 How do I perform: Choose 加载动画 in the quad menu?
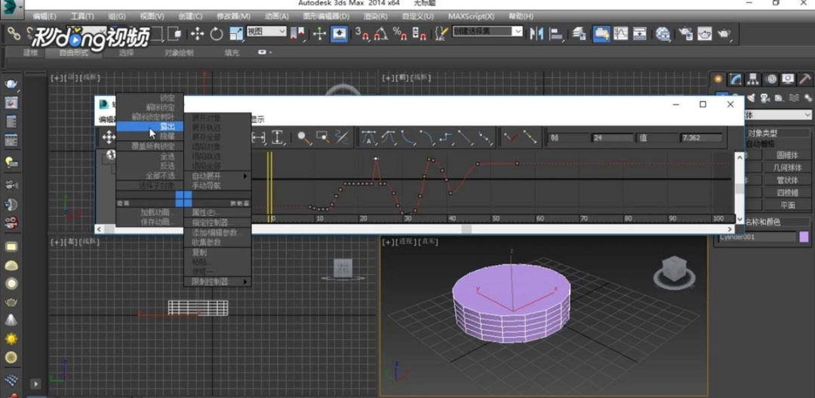tap(149, 212)
